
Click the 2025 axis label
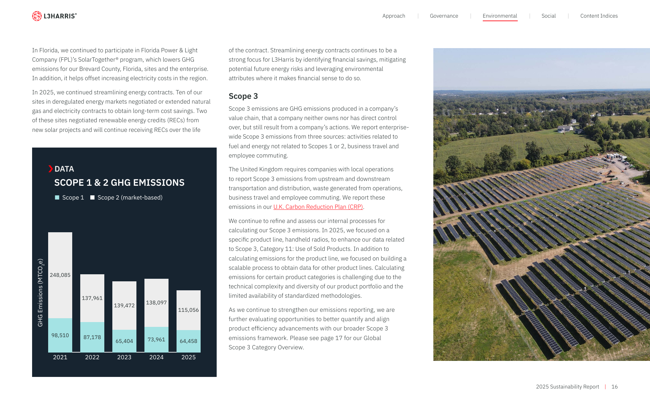[188, 357]
